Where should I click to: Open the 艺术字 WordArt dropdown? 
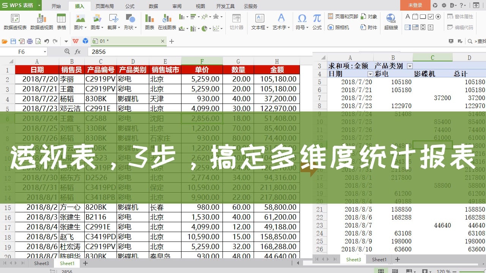click(x=281, y=27)
